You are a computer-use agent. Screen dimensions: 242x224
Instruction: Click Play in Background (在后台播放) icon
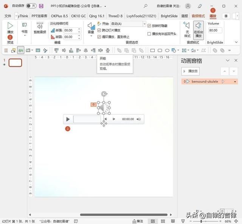199,29
